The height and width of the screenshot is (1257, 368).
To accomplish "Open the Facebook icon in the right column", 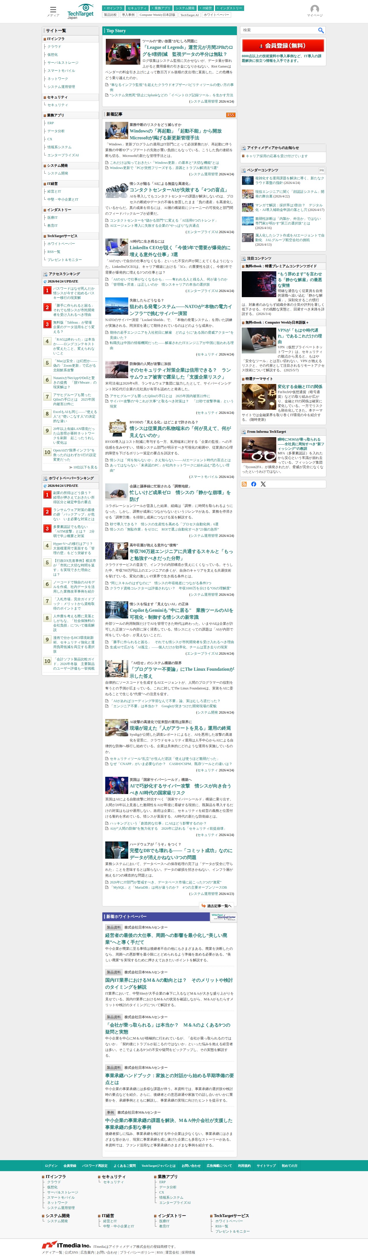I will [x=253, y=484].
